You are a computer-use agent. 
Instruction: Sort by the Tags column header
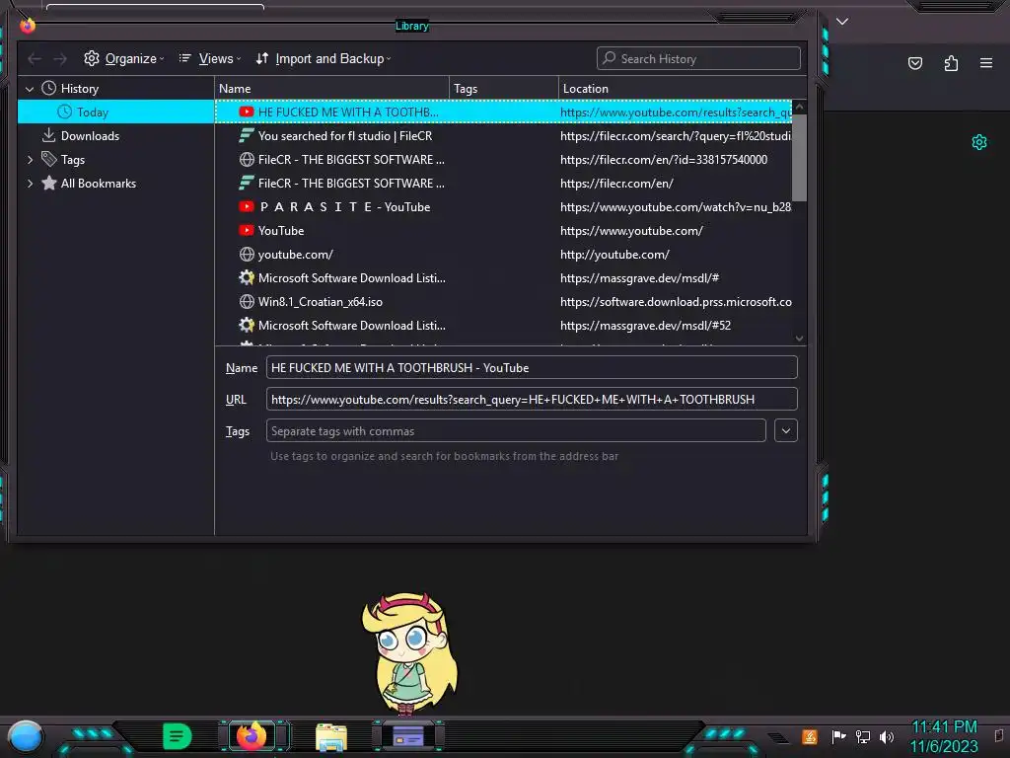tap(504, 88)
